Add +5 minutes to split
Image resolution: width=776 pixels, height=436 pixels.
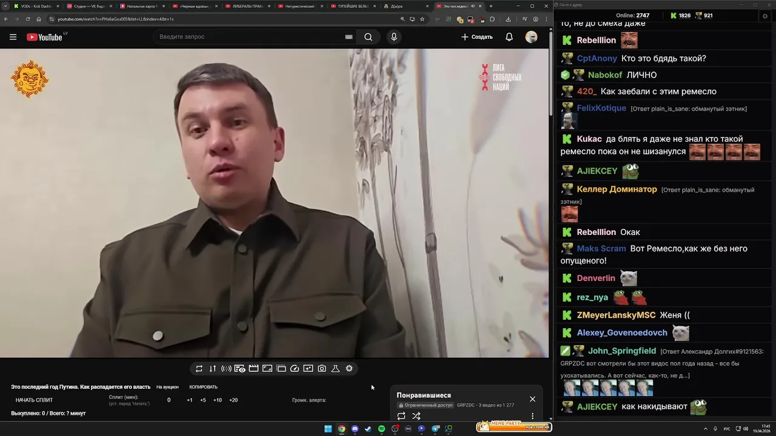[x=203, y=400]
